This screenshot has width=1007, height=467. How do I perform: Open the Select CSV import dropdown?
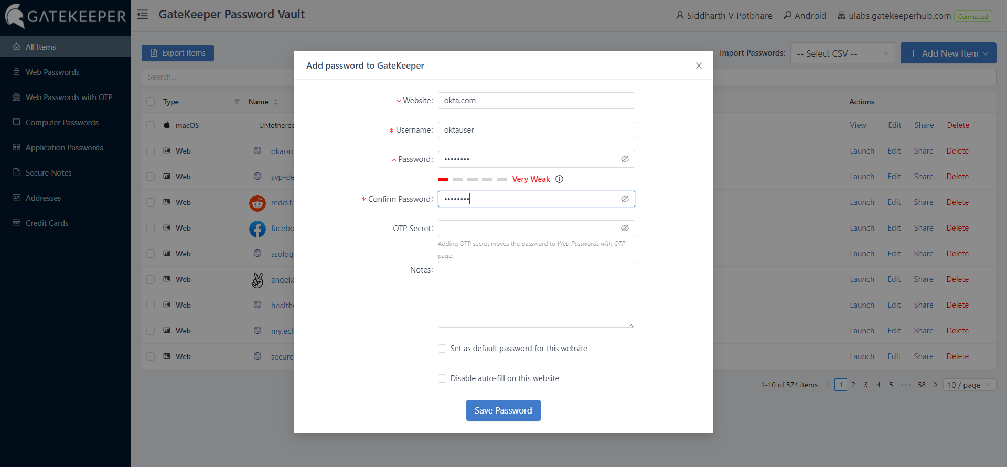842,53
